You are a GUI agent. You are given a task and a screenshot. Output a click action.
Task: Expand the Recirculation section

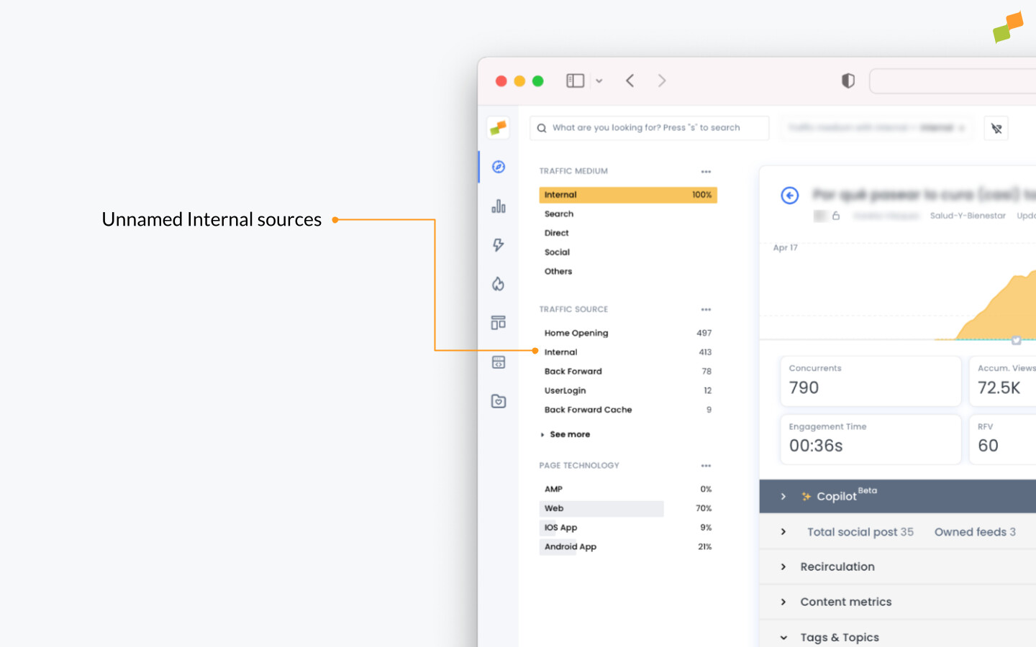point(837,566)
